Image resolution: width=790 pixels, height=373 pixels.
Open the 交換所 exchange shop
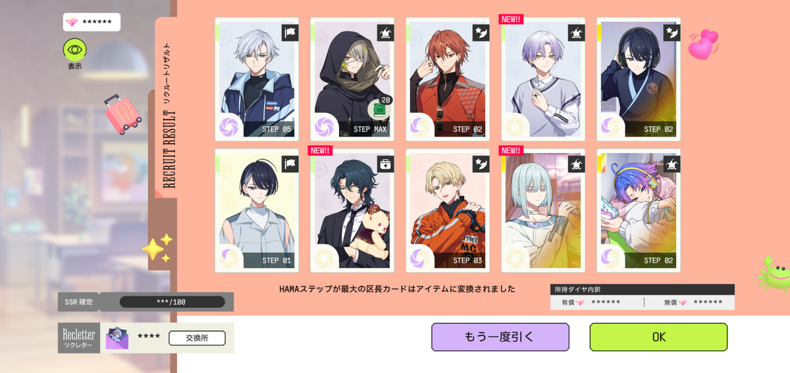tap(197, 338)
